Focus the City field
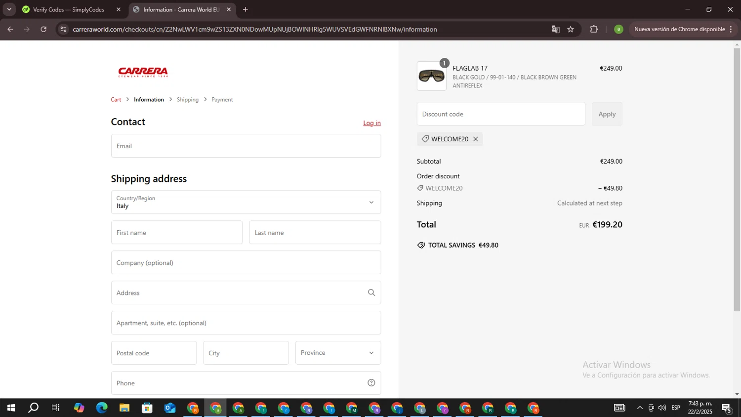Screen dimensions: 741x417 tap(246, 353)
